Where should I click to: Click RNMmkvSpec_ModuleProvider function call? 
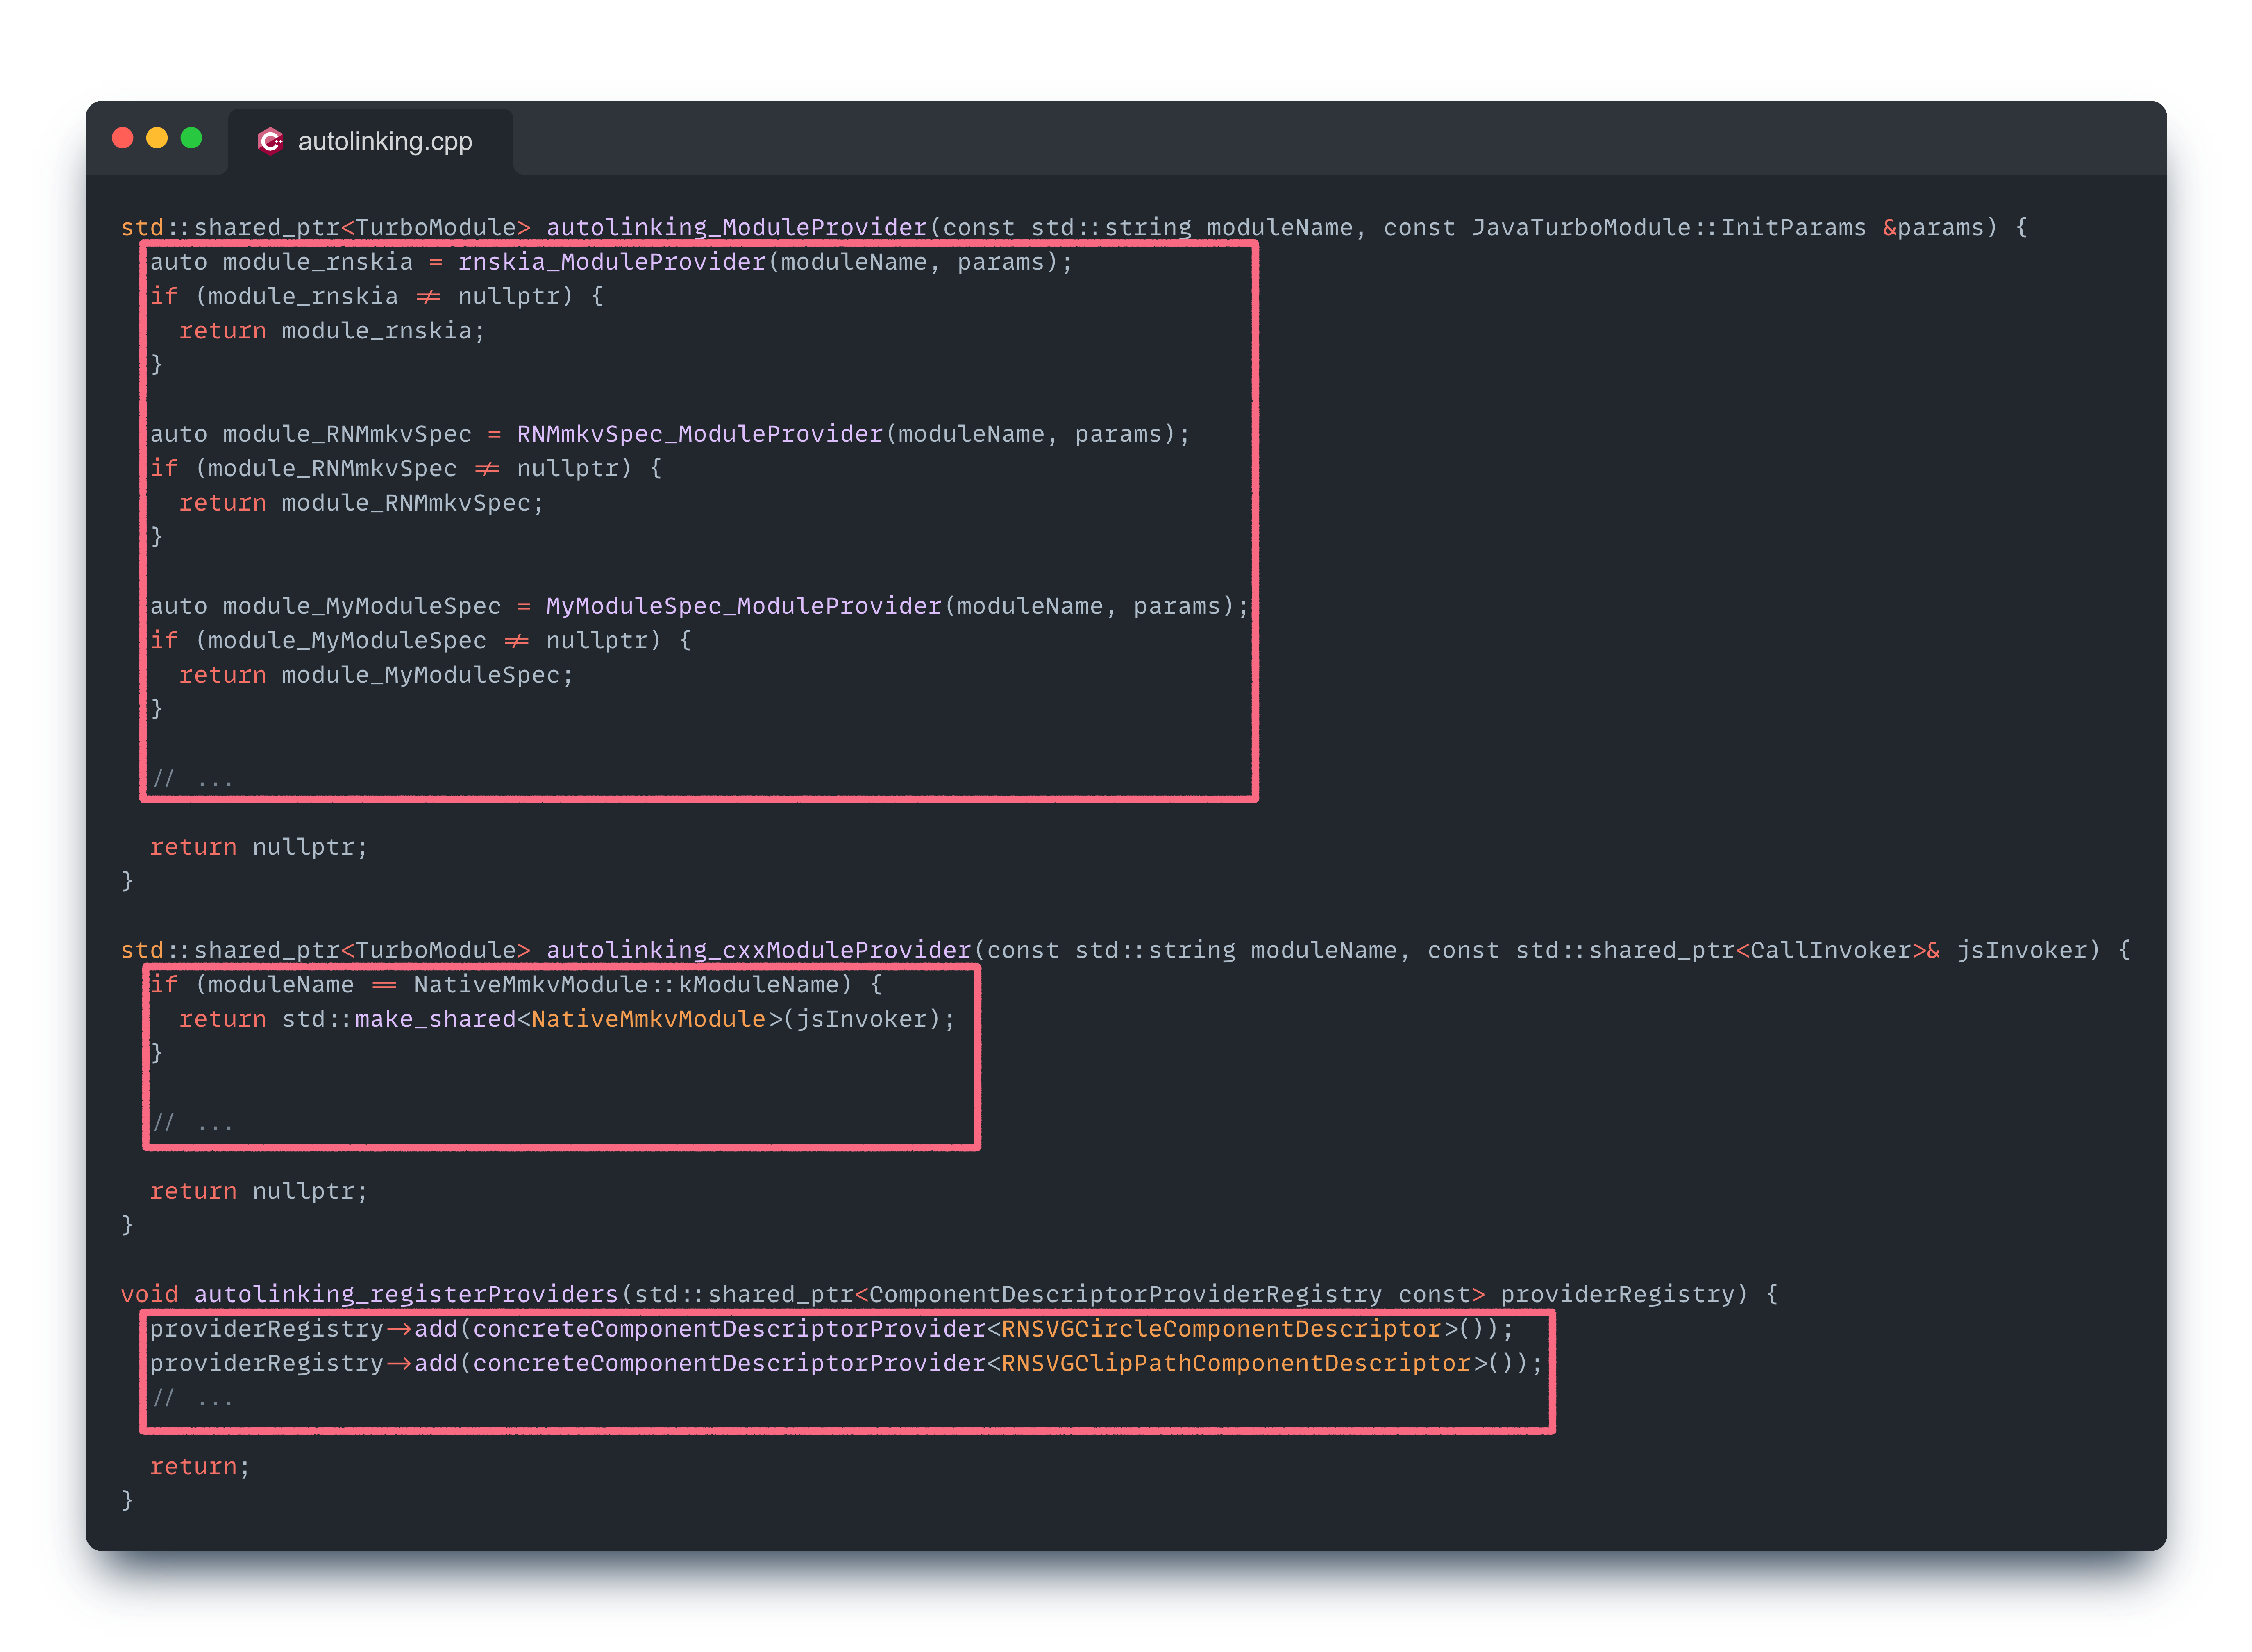click(699, 434)
